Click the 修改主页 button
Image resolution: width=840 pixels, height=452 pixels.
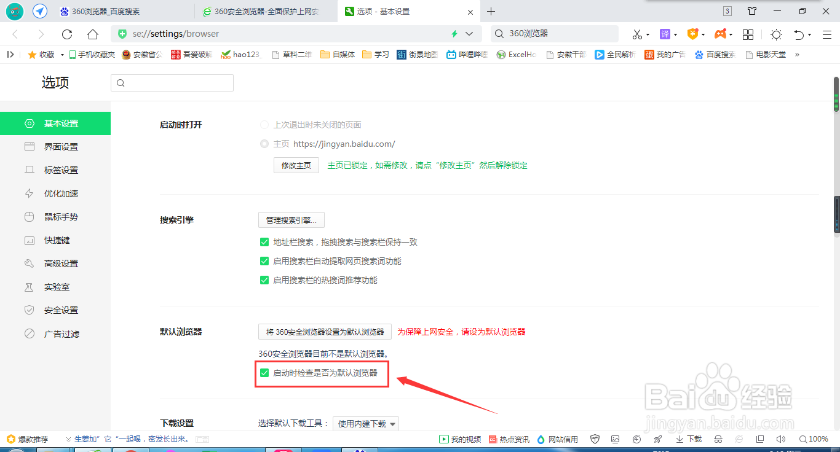click(296, 165)
